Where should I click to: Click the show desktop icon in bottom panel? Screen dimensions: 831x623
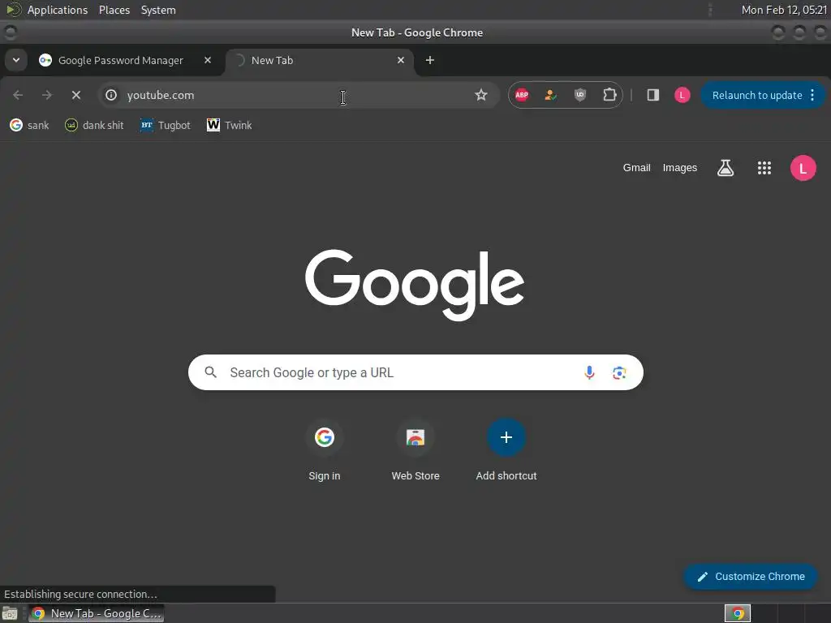pyautogui.click(x=10, y=613)
